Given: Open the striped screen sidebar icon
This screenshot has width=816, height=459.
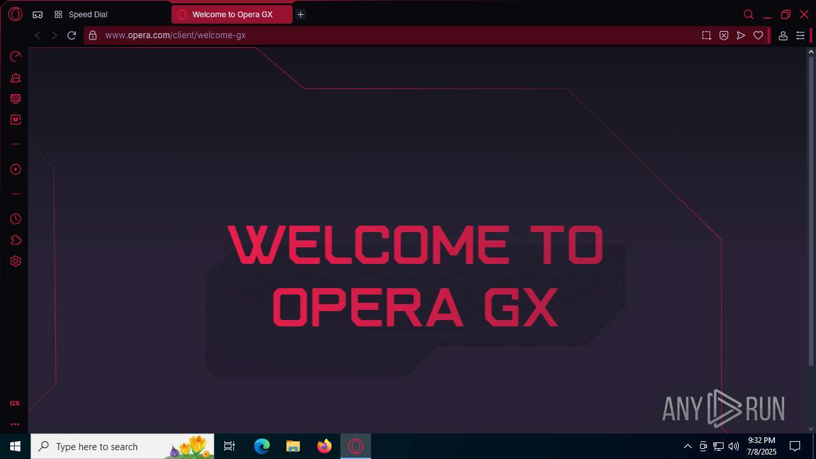Looking at the screenshot, I should click(x=15, y=99).
